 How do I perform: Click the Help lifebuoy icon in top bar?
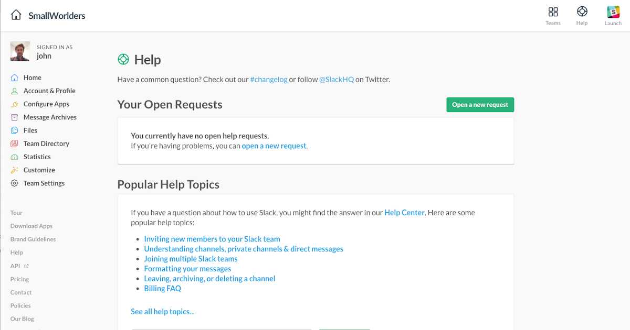click(582, 12)
